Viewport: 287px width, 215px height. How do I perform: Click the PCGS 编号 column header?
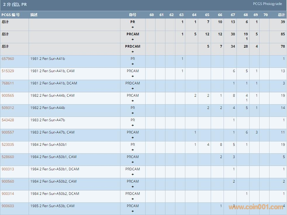tap(11, 15)
